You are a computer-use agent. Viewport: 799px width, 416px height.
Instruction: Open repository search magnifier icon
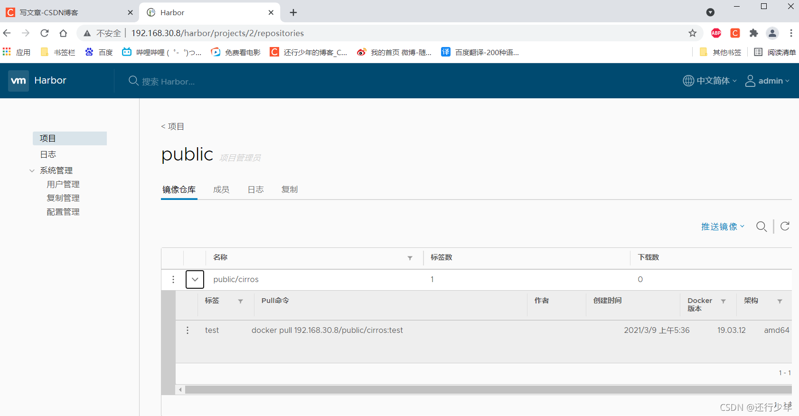point(761,227)
